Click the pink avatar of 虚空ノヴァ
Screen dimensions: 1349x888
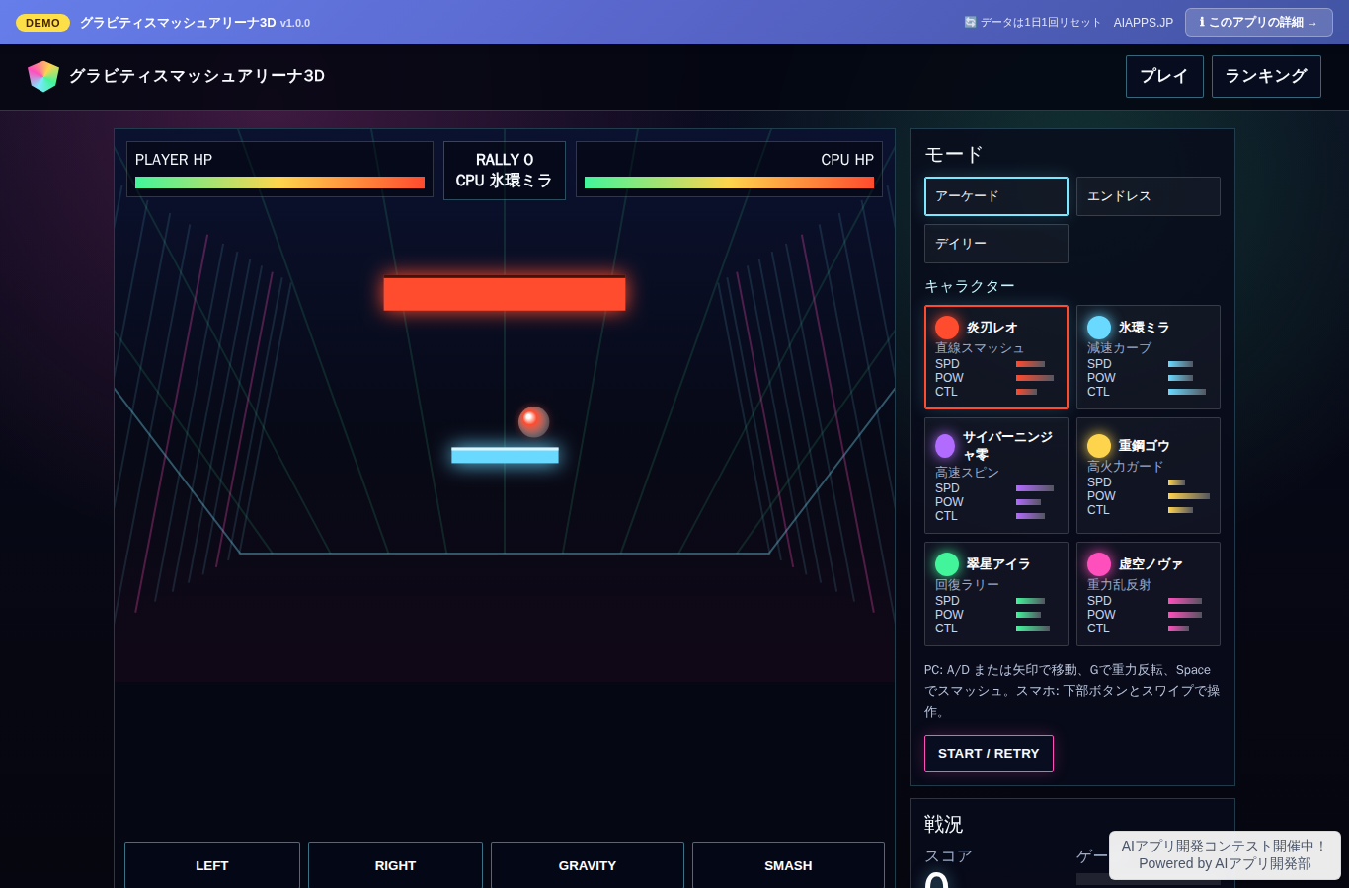point(1099,564)
